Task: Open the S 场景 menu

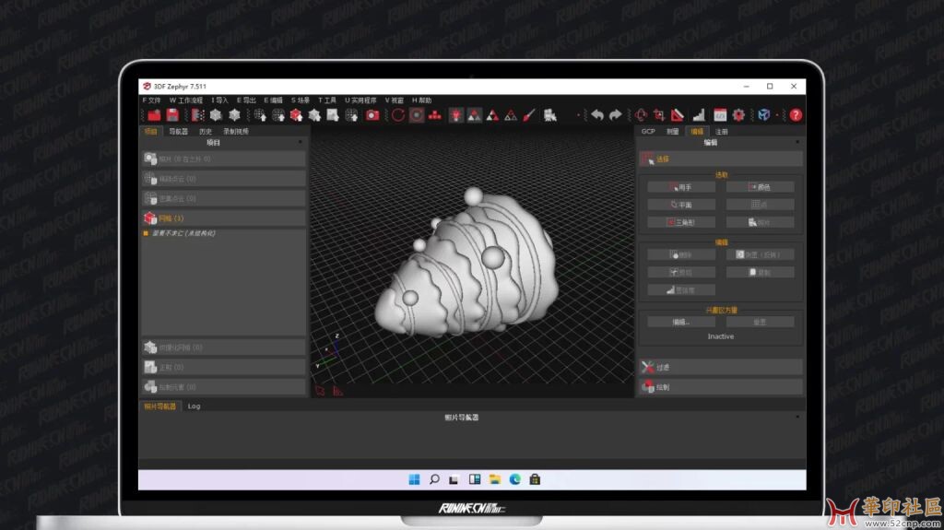Action: 301,100
